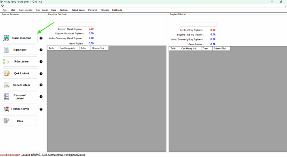Open Siparişler from the control buttons
The image size is (287, 157).
point(20,50)
